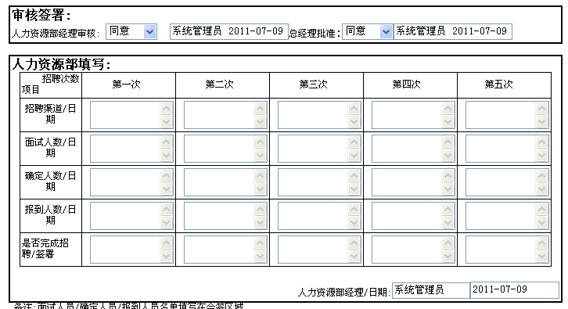Click the signature field next to 总经理批准
The image size is (568, 309).
click(x=453, y=31)
